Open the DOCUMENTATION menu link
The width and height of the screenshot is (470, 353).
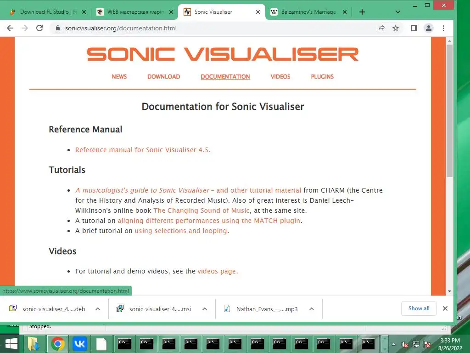click(225, 77)
